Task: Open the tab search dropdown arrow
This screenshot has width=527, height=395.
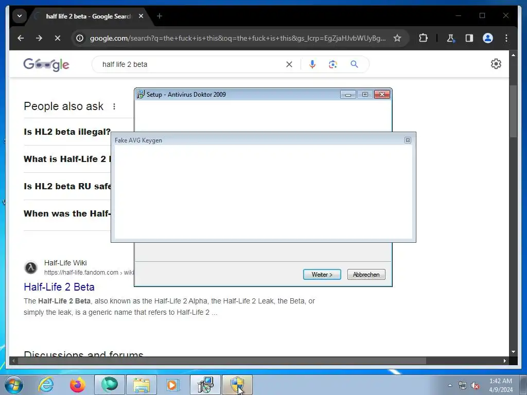Action: 20,16
